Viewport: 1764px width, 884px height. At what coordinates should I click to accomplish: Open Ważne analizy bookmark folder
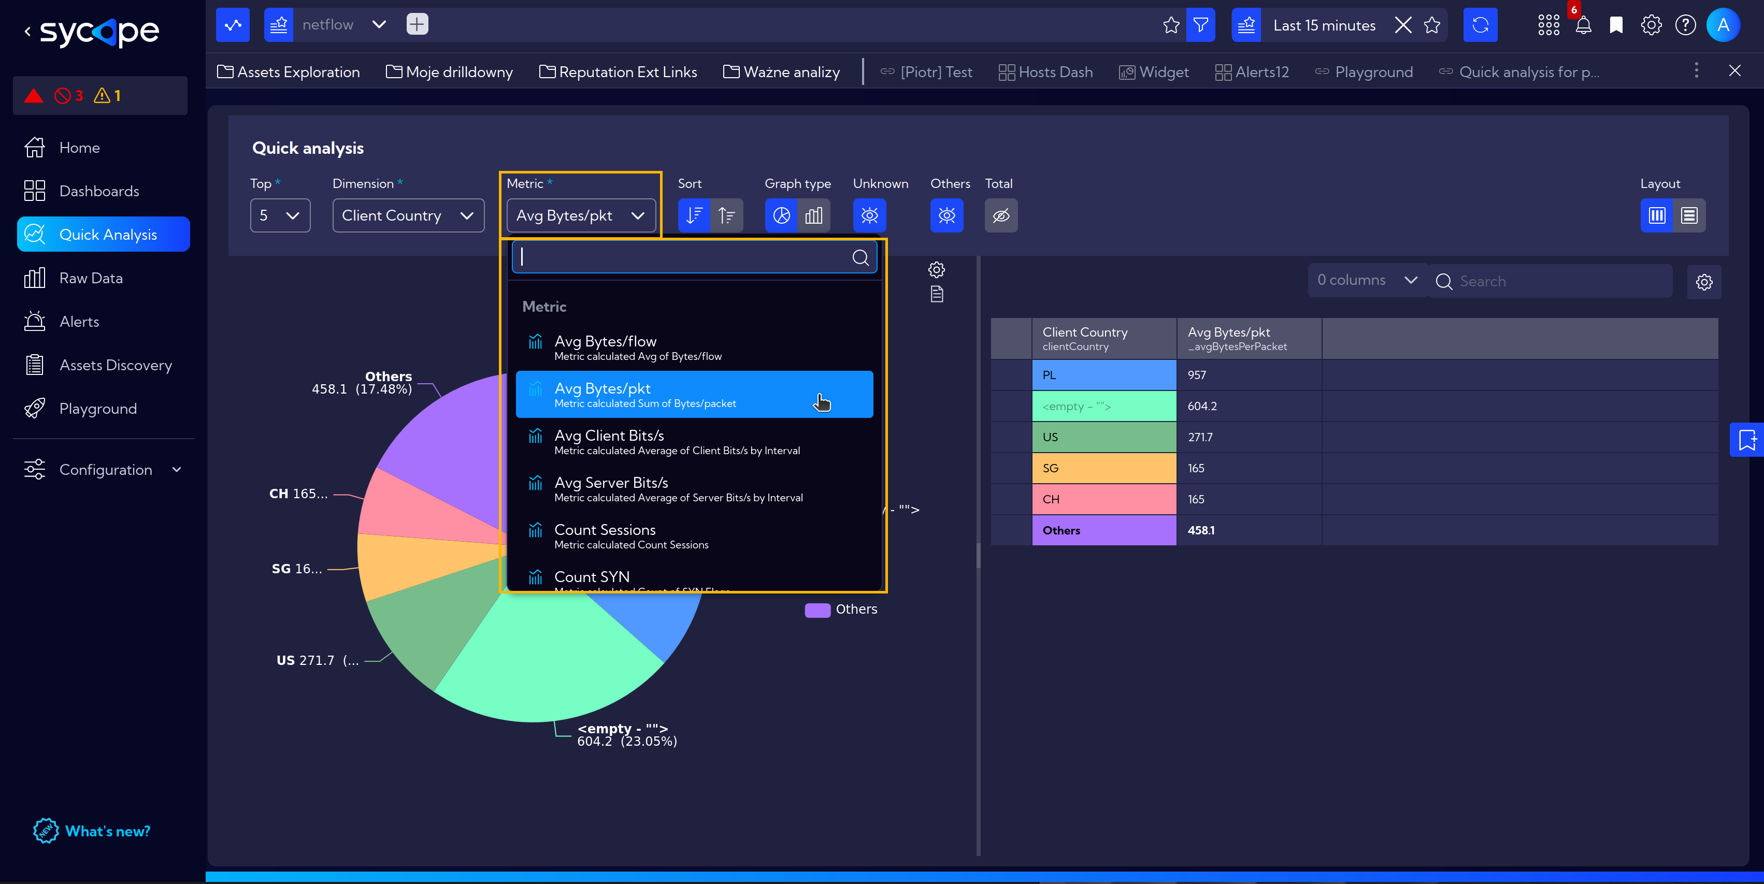[781, 72]
